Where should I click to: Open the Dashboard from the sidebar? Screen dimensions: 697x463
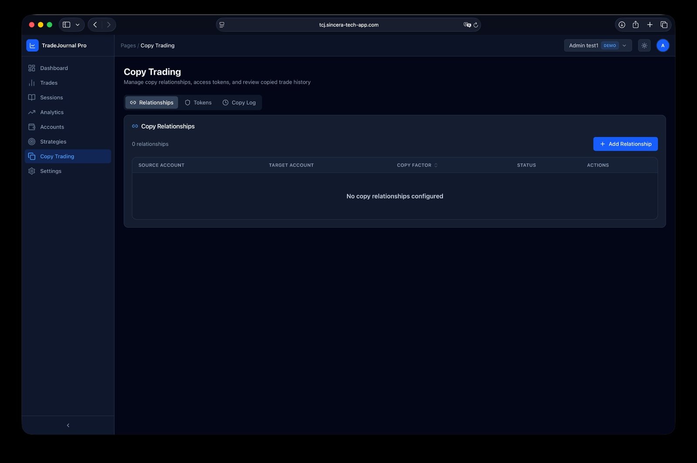click(x=54, y=68)
